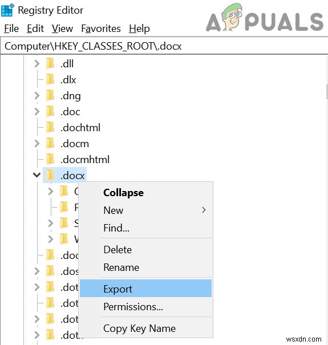Click the tree vertical scrollbar thumb
Screen dimensions: 328x345
point(327,92)
